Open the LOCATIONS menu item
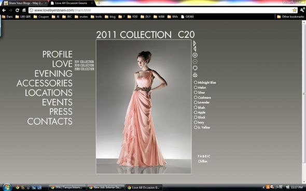306x191 pixels. [x=49, y=93]
